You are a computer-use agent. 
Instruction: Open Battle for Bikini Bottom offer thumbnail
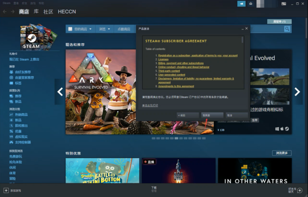pos(103,171)
